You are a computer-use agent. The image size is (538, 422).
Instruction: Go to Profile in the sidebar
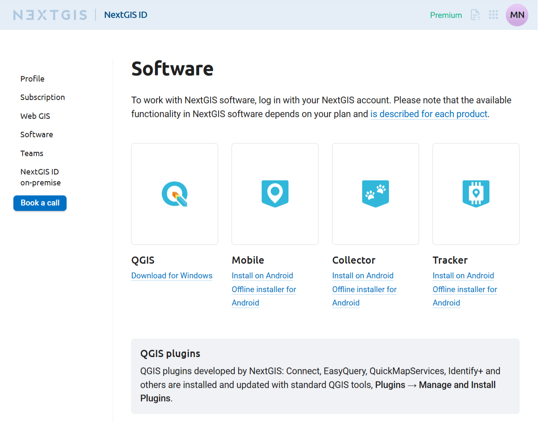[32, 79]
